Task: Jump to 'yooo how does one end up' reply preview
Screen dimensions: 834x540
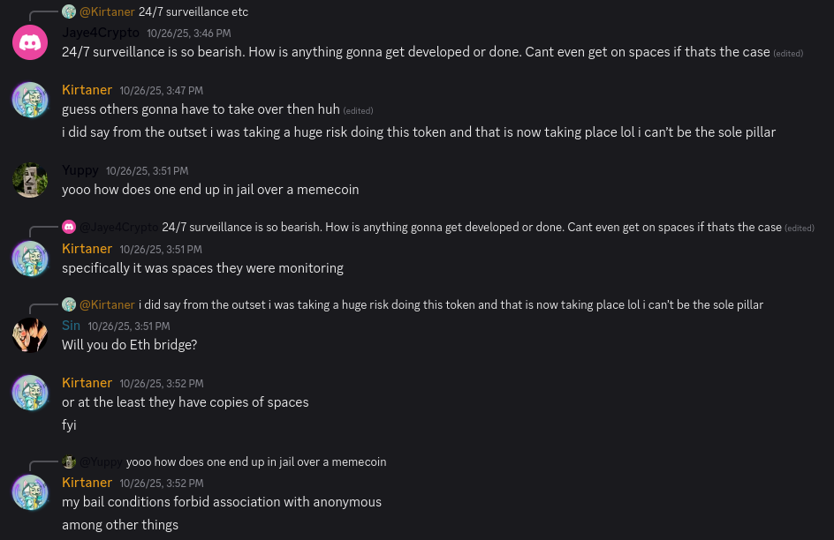Action: tap(256, 461)
